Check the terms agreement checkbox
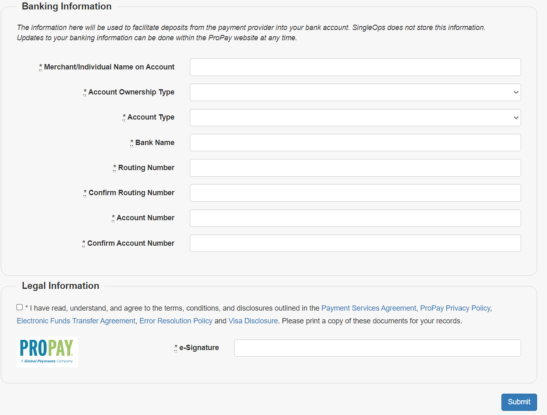The image size is (547, 415). [x=20, y=307]
